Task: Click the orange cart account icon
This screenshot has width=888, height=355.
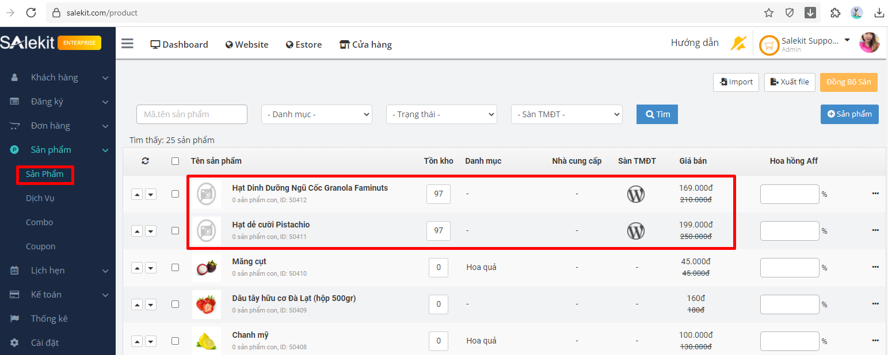Action: point(769,45)
